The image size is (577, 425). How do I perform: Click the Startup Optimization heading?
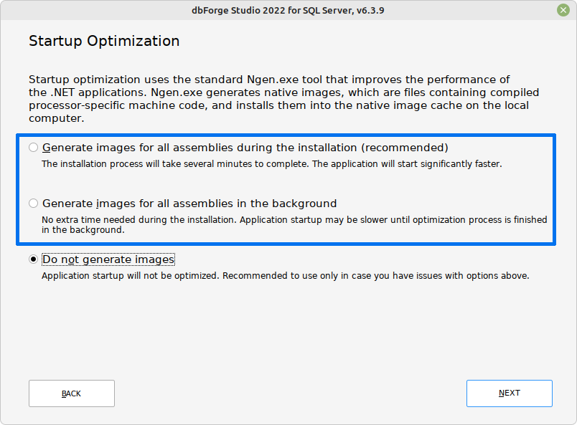tap(104, 41)
